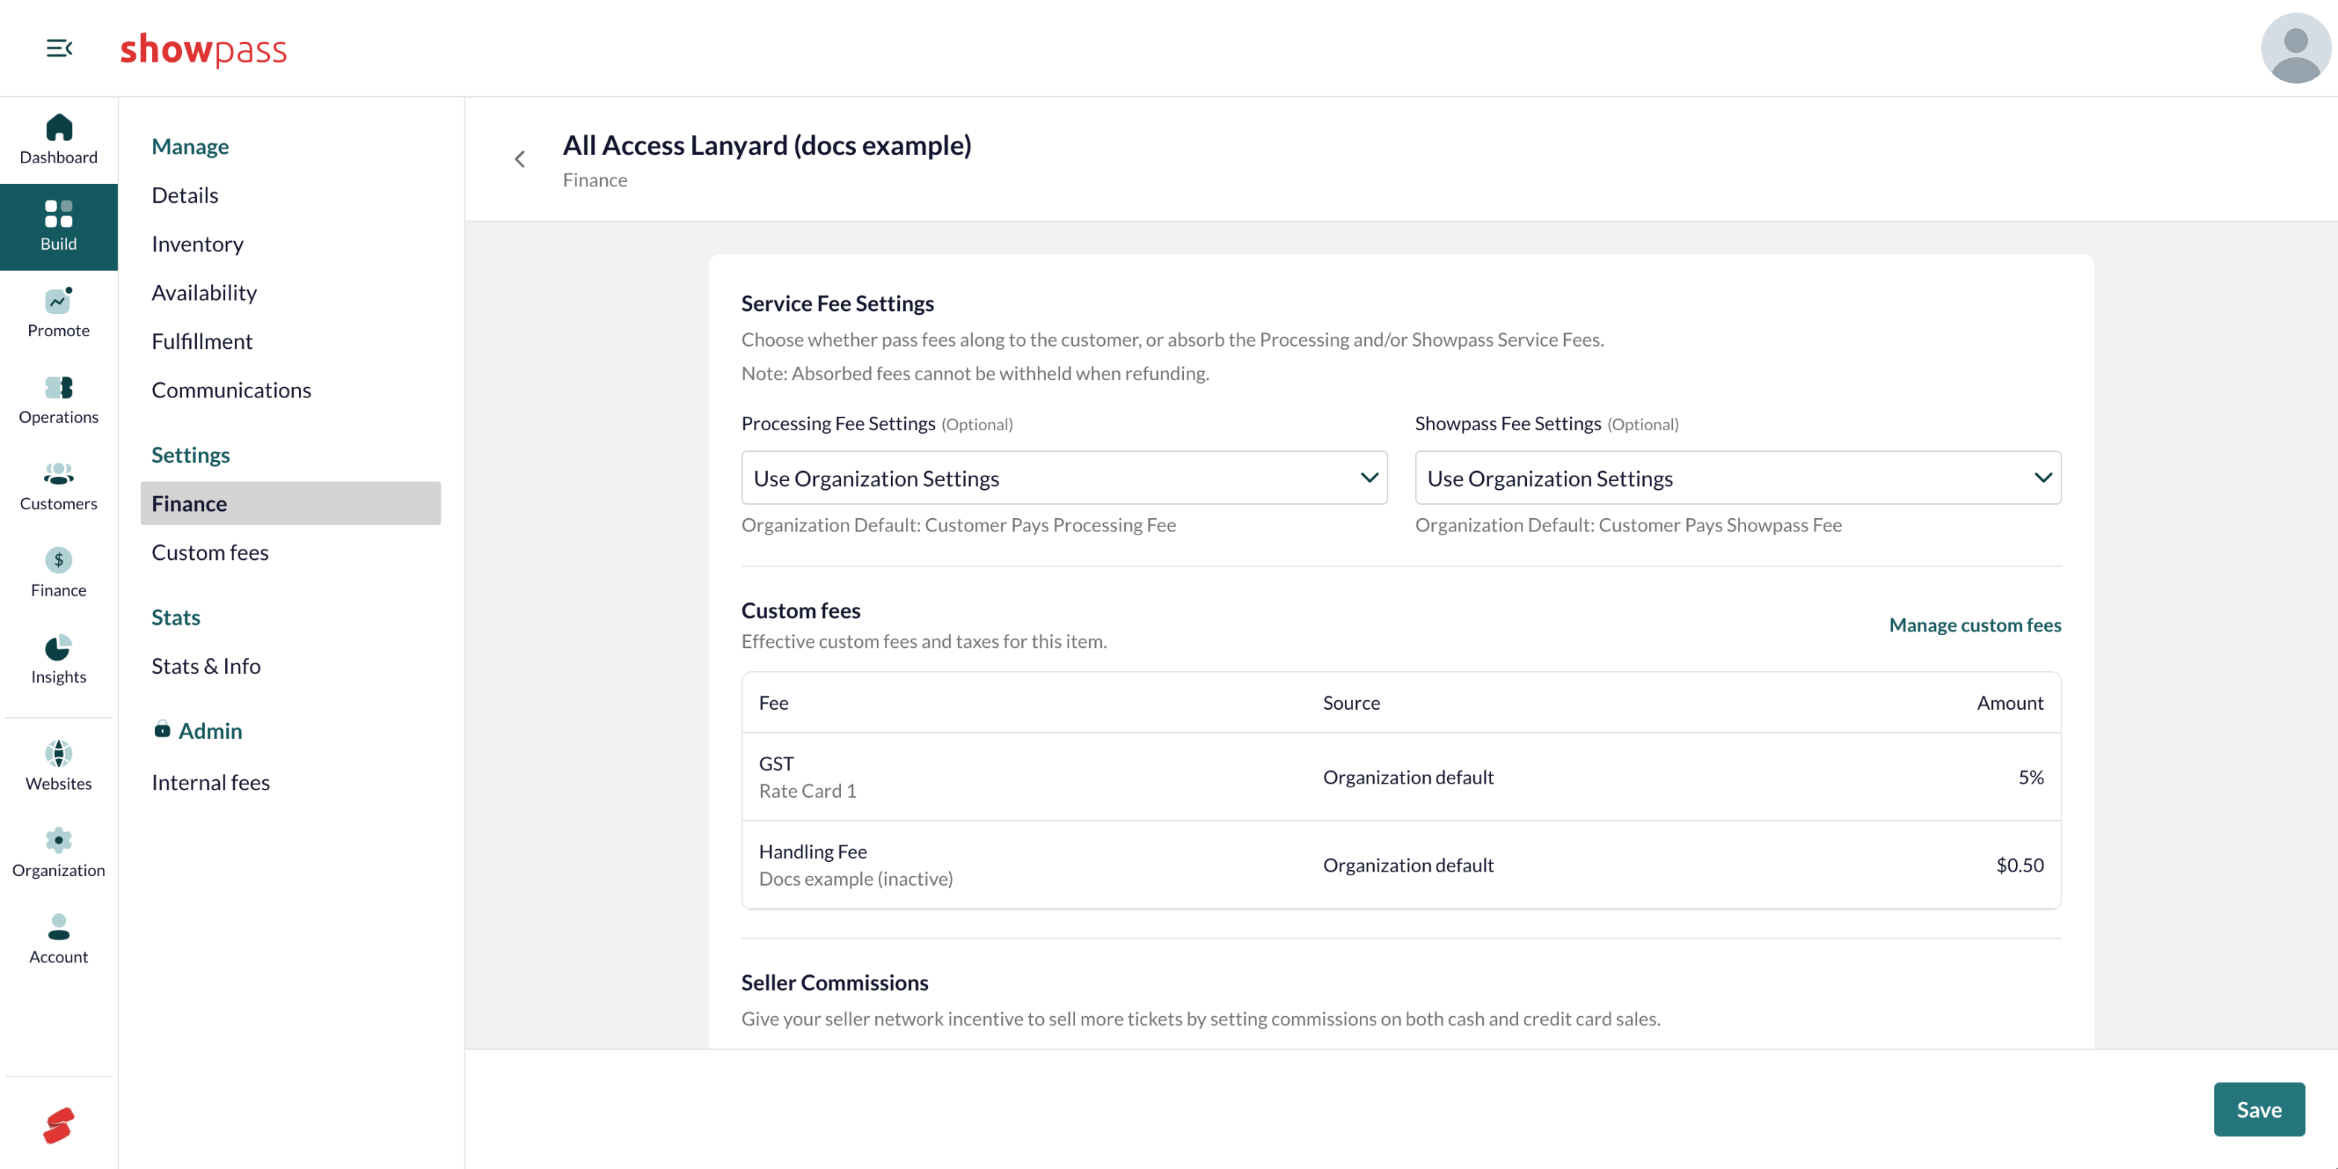
Task: Select Finance under Settings
Action: (291, 504)
